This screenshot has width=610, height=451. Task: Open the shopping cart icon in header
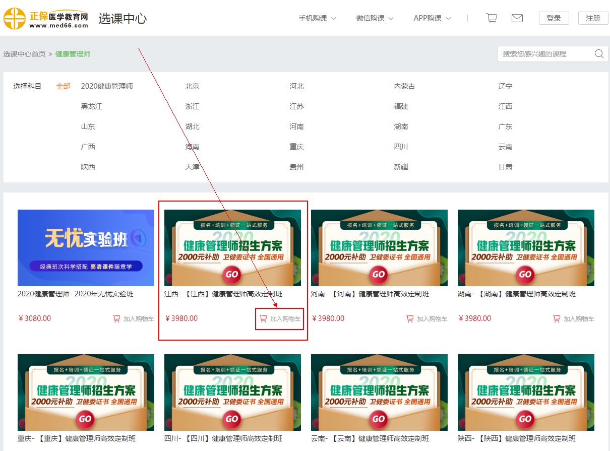[x=492, y=18]
